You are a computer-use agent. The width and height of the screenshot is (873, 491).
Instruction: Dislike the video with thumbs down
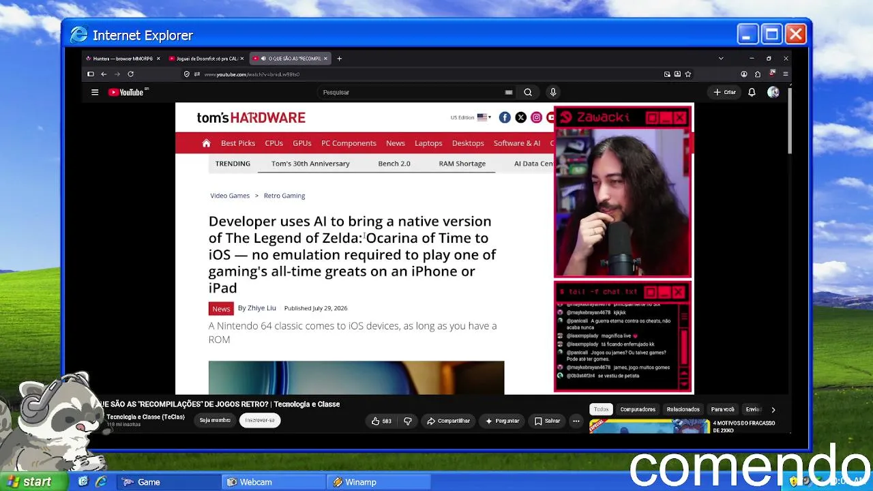408,421
